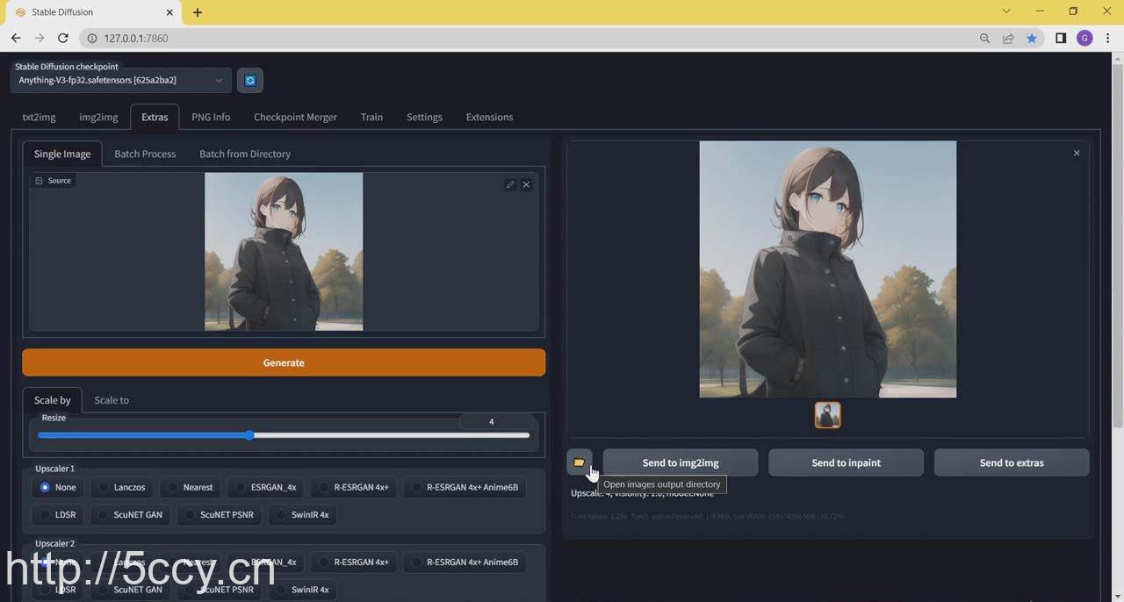Switch to the Scale to tab
Viewport: 1124px width, 602px height.
(x=112, y=399)
